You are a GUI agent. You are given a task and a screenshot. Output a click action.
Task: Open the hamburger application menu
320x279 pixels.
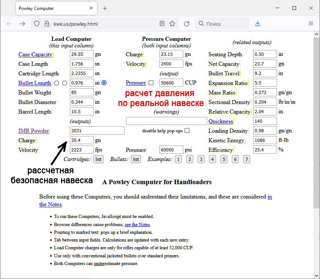[x=311, y=24]
